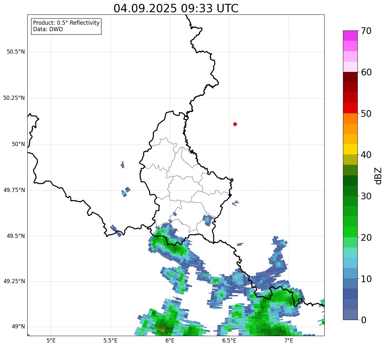Click the 49.5°N latitude label
Viewport: 386px width, 347px height.
(x=16, y=236)
